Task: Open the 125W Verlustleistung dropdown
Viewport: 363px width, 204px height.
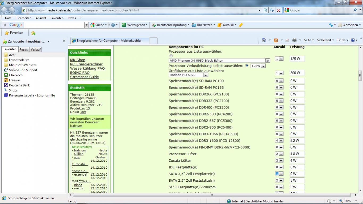Action: [x=258, y=66]
